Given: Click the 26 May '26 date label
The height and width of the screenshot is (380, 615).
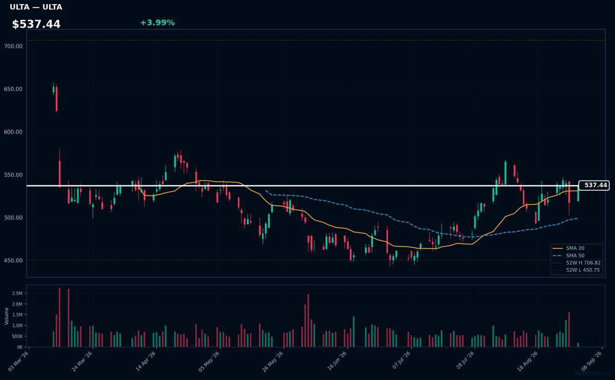Looking at the screenshot, I should point(274,361).
